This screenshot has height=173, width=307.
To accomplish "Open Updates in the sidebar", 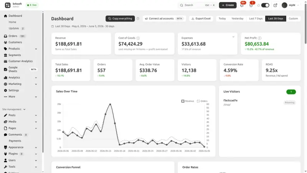I will tap(14, 28).
